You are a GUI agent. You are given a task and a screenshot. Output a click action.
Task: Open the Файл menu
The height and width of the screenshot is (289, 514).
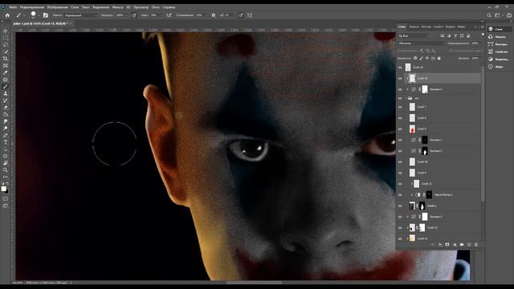pyautogui.click(x=13, y=7)
